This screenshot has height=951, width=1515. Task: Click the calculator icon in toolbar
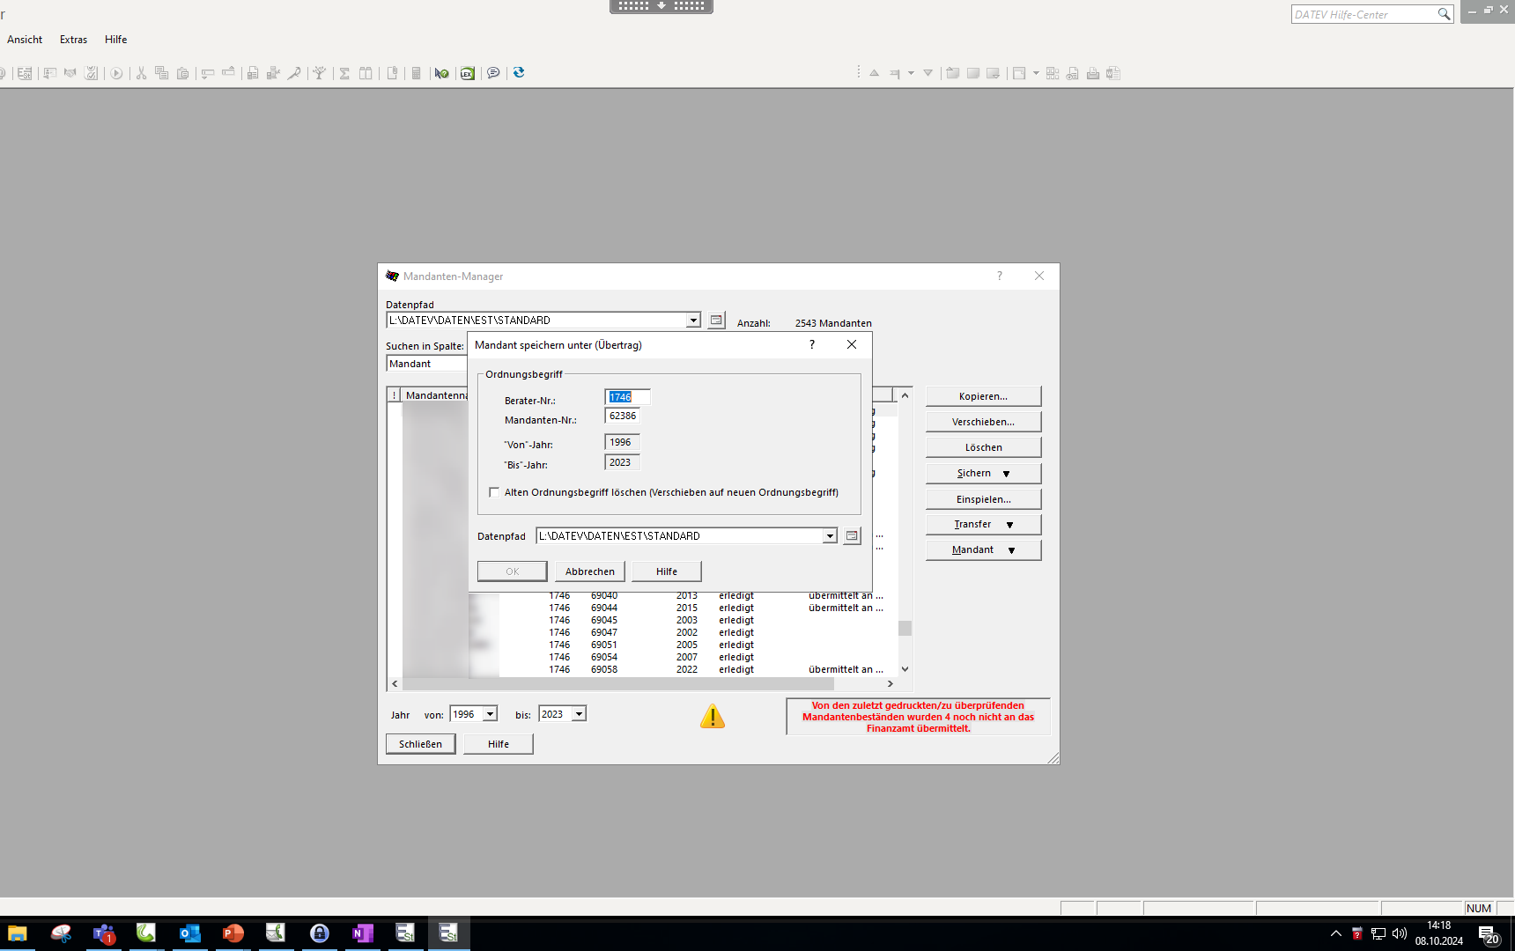click(417, 73)
